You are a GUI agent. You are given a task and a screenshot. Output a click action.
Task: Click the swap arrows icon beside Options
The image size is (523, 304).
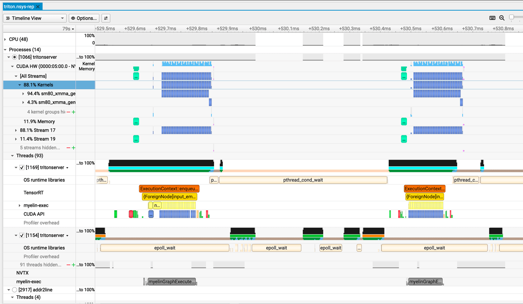pos(106,18)
